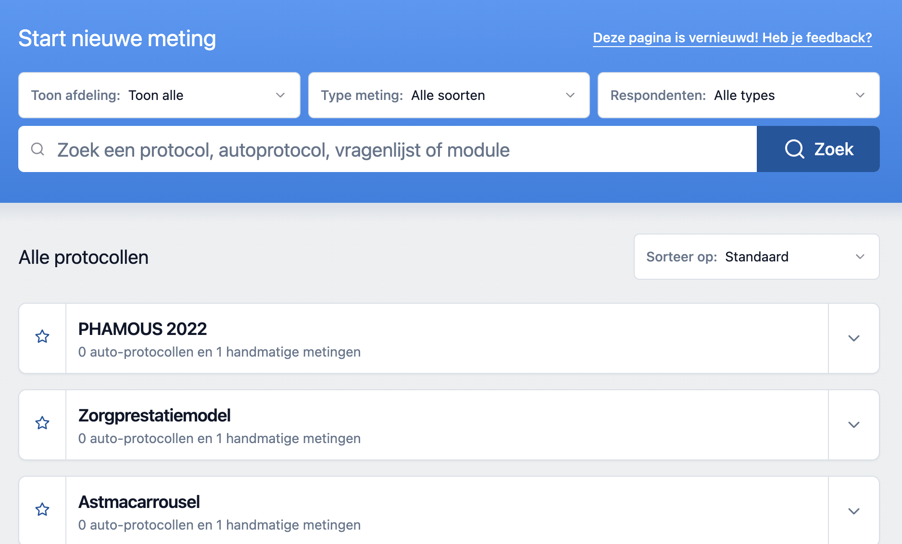Select the Astmacarrousel protocol title
The width and height of the screenshot is (902, 544).
(139, 502)
